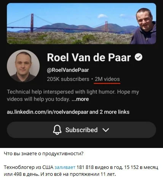This screenshot has height=180, width=163.
Task: Expand channel description with ...more
Action: tap(80, 99)
